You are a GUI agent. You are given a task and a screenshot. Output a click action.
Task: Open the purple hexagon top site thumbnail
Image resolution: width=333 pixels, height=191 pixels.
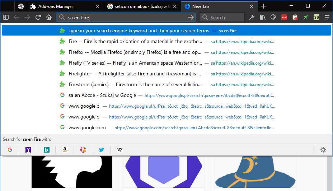coord(164,172)
